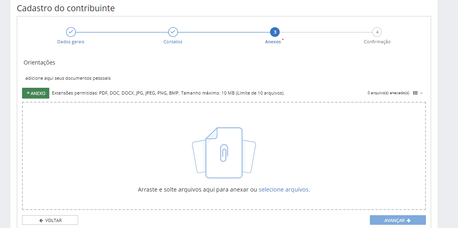458x228 pixels.
Task: Click the right arrow icon on AVANÇAR
Action: [x=408, y=220]
